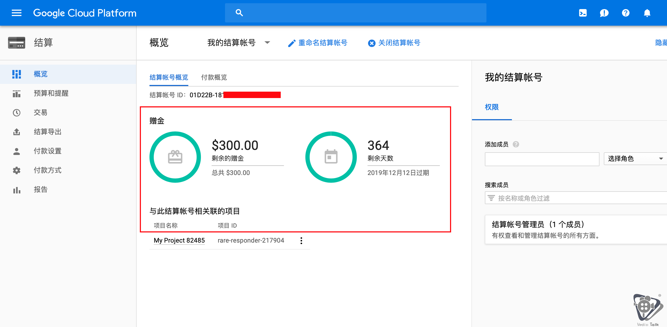Click the Google Cloud Platform logo
Viewport: 667px width, 327px height.
85,13
